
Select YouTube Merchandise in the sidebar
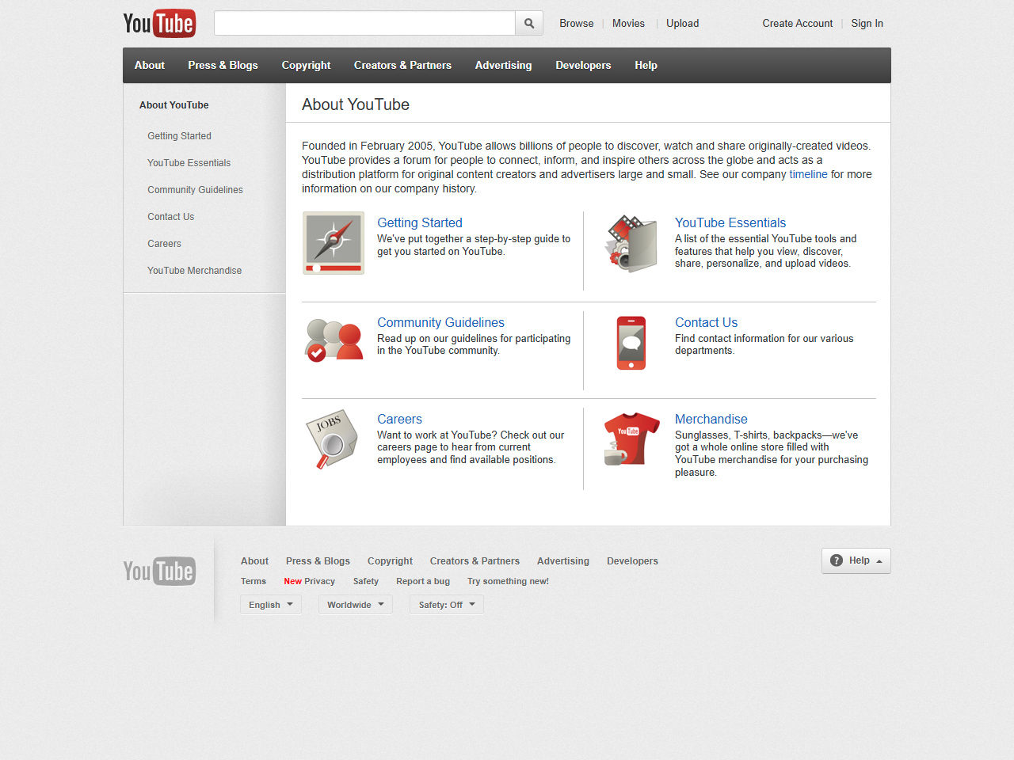[194, 271]
